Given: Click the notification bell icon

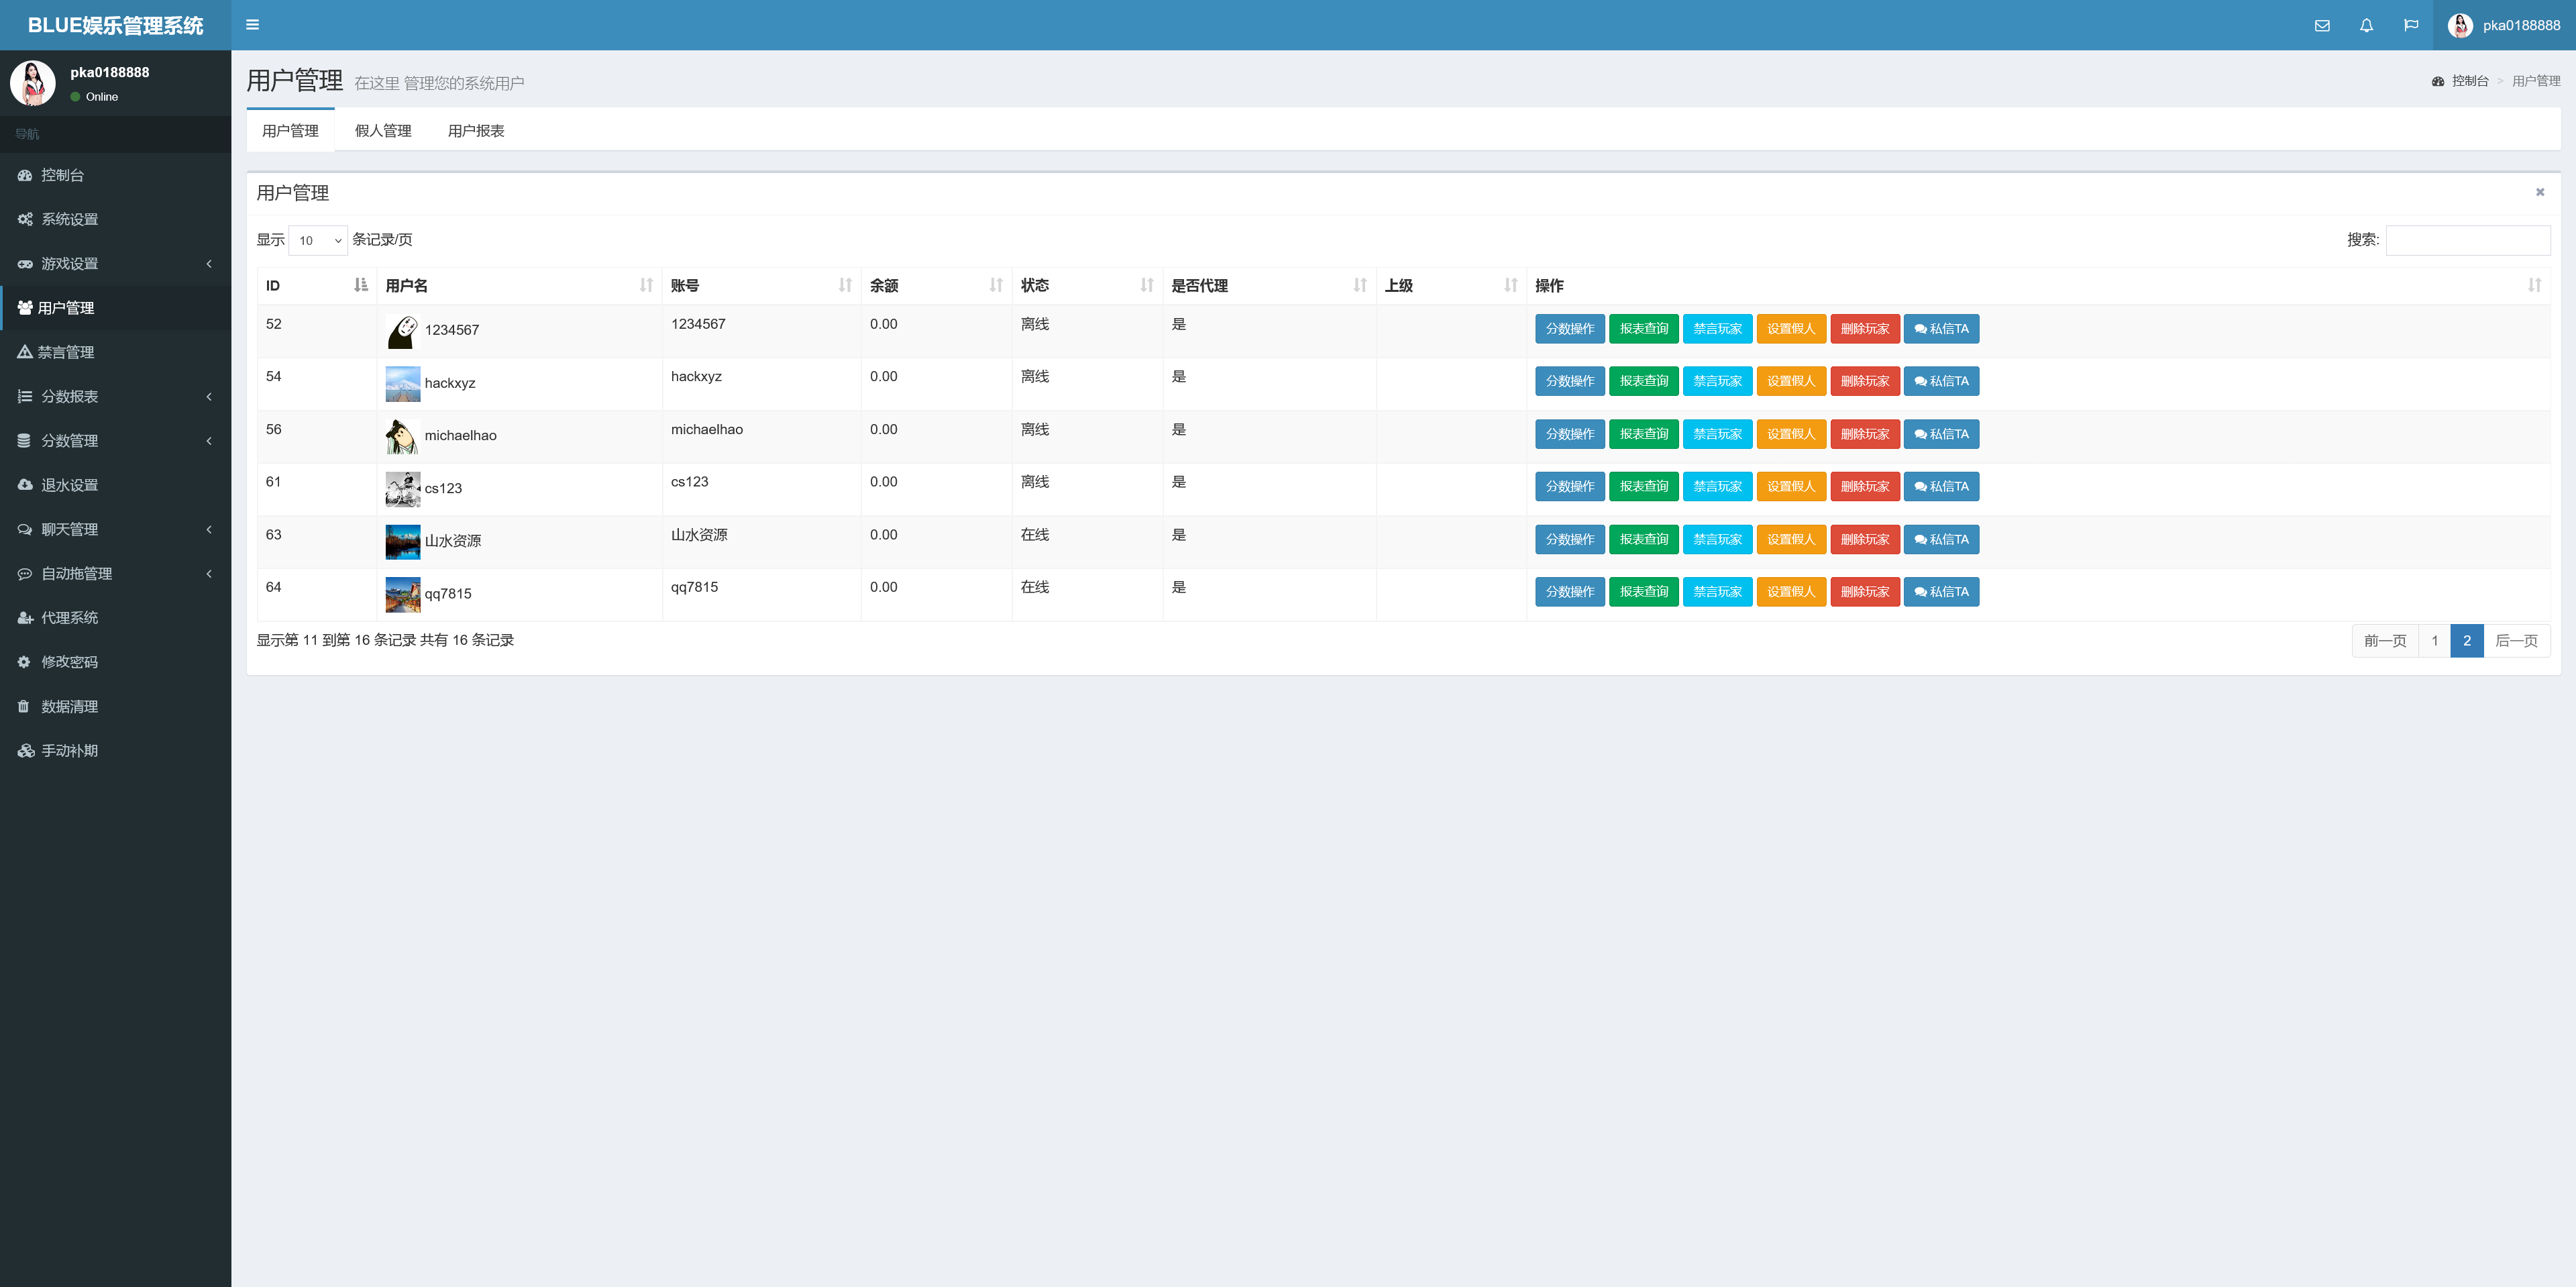Looking at the screenshot, I should tap(2366, 26).
